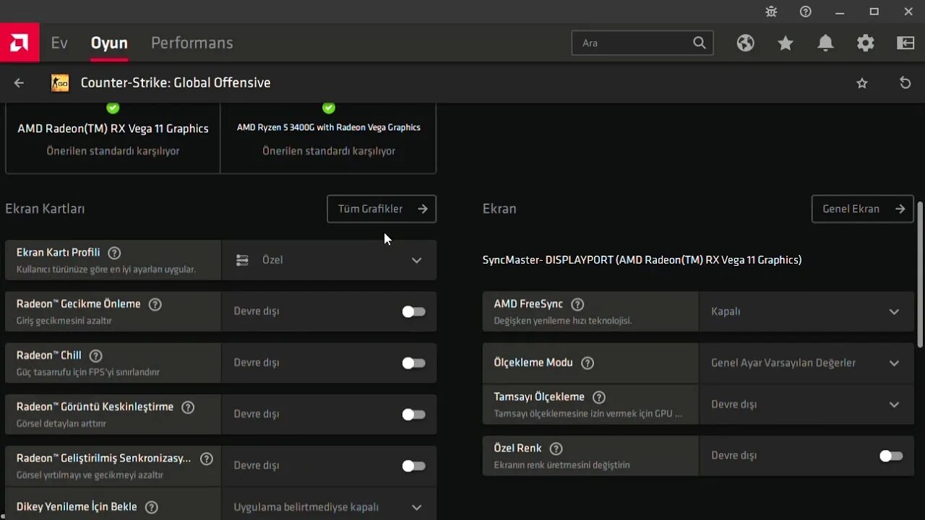Reset game profile with the undo arrow
The image size is (925, 520).
pyautogui.click(x=905, y=83)
